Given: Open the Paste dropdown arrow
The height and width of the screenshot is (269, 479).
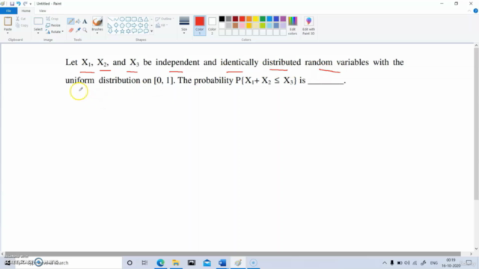Looking at the screenshot, I should [7, 33].
